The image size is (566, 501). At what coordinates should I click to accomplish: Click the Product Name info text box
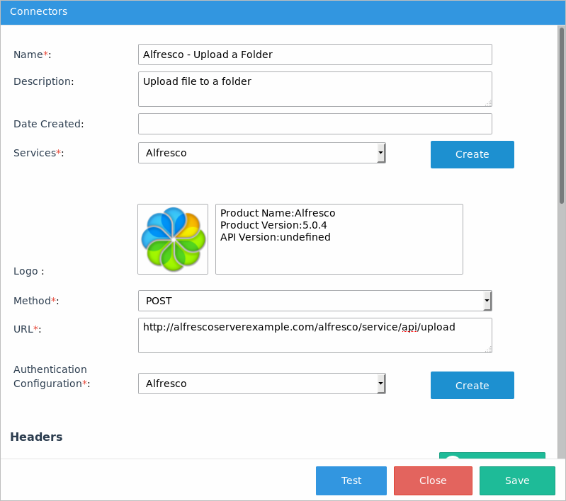point(339,239)
